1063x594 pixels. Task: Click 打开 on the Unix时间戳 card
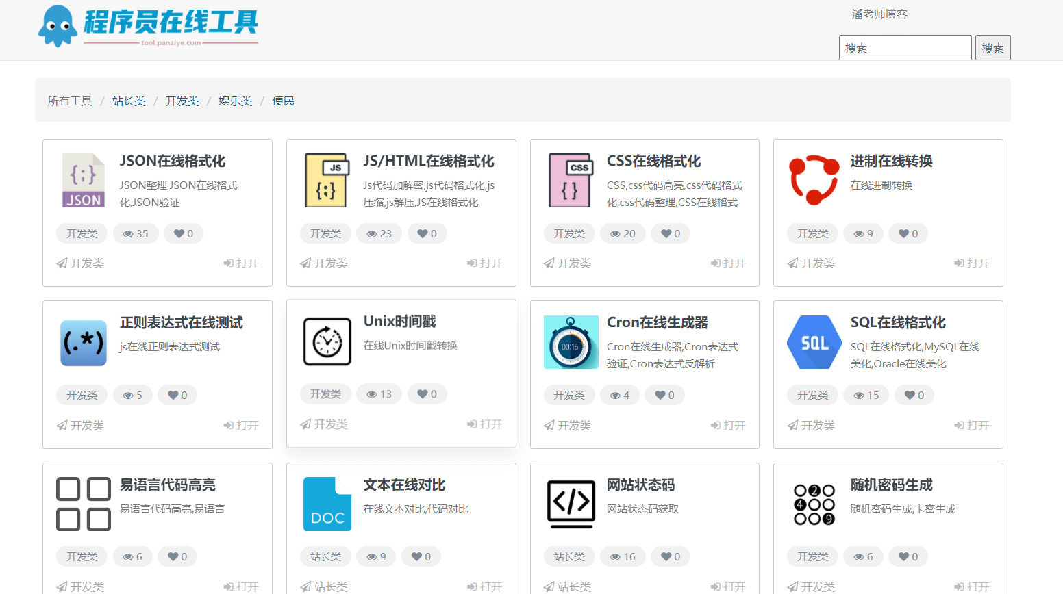(485, 424)
